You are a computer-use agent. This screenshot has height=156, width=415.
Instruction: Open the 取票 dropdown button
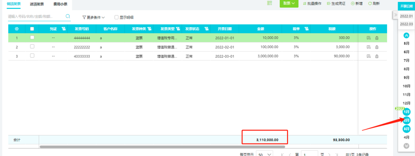(x=289, y=3)
